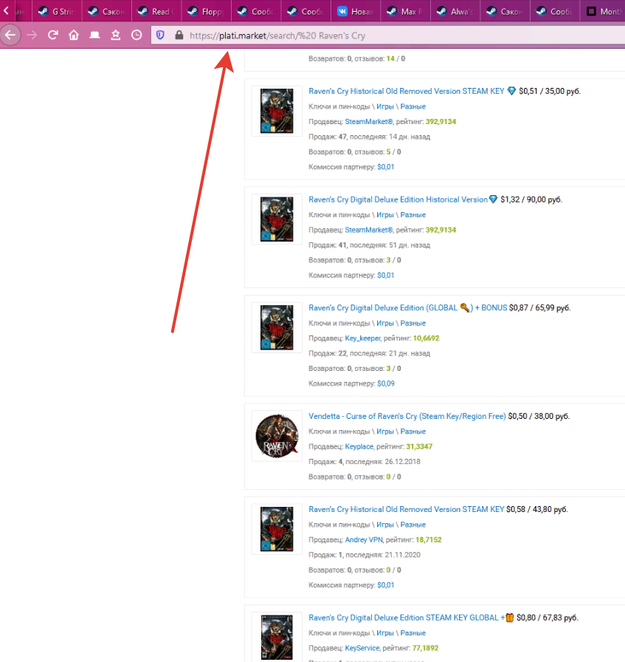Click thumbnail of Andrey VPN listing
Image resolution: width=625 pixels, height=662 pixels.
click(277, 528)
